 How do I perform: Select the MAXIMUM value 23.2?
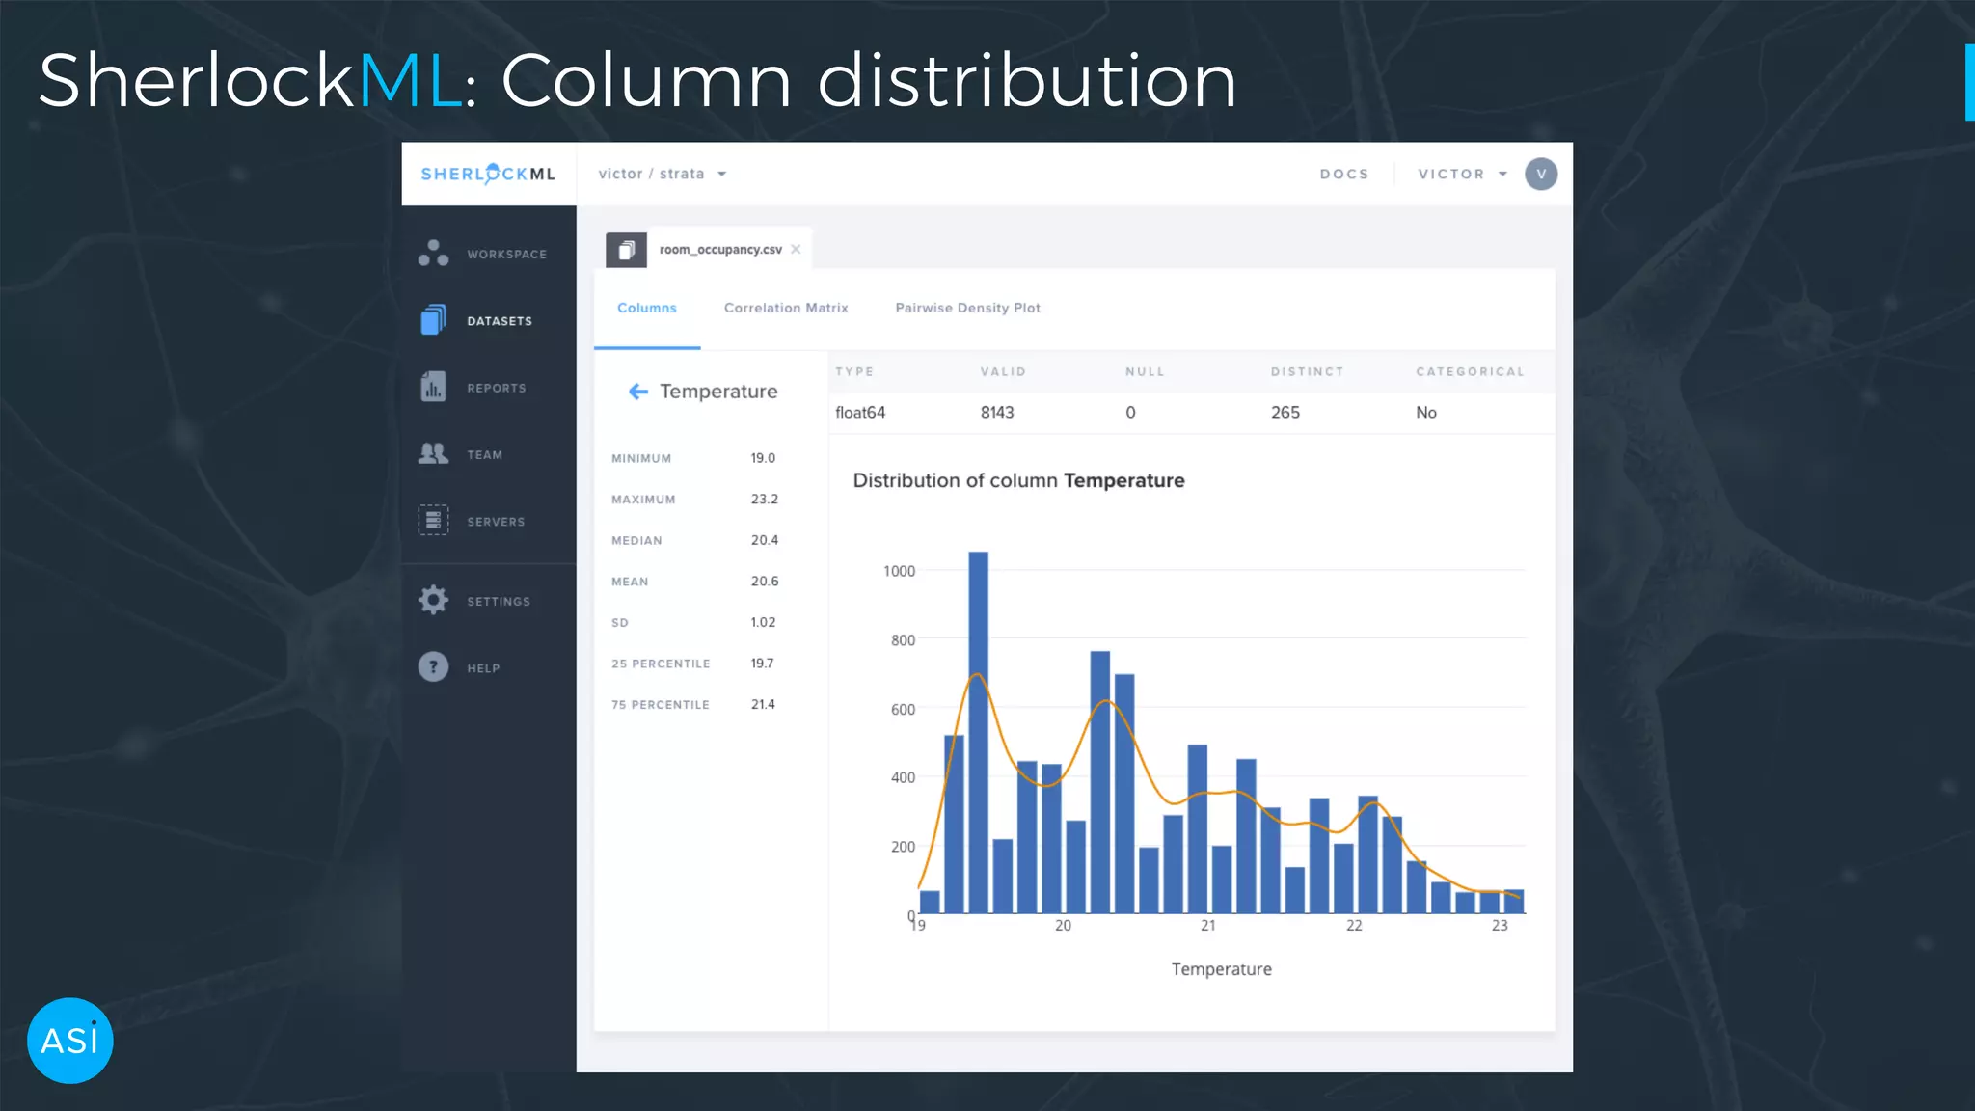pos(764,499)
